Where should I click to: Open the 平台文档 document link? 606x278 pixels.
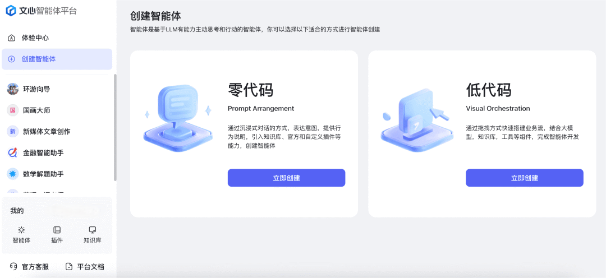85,267
